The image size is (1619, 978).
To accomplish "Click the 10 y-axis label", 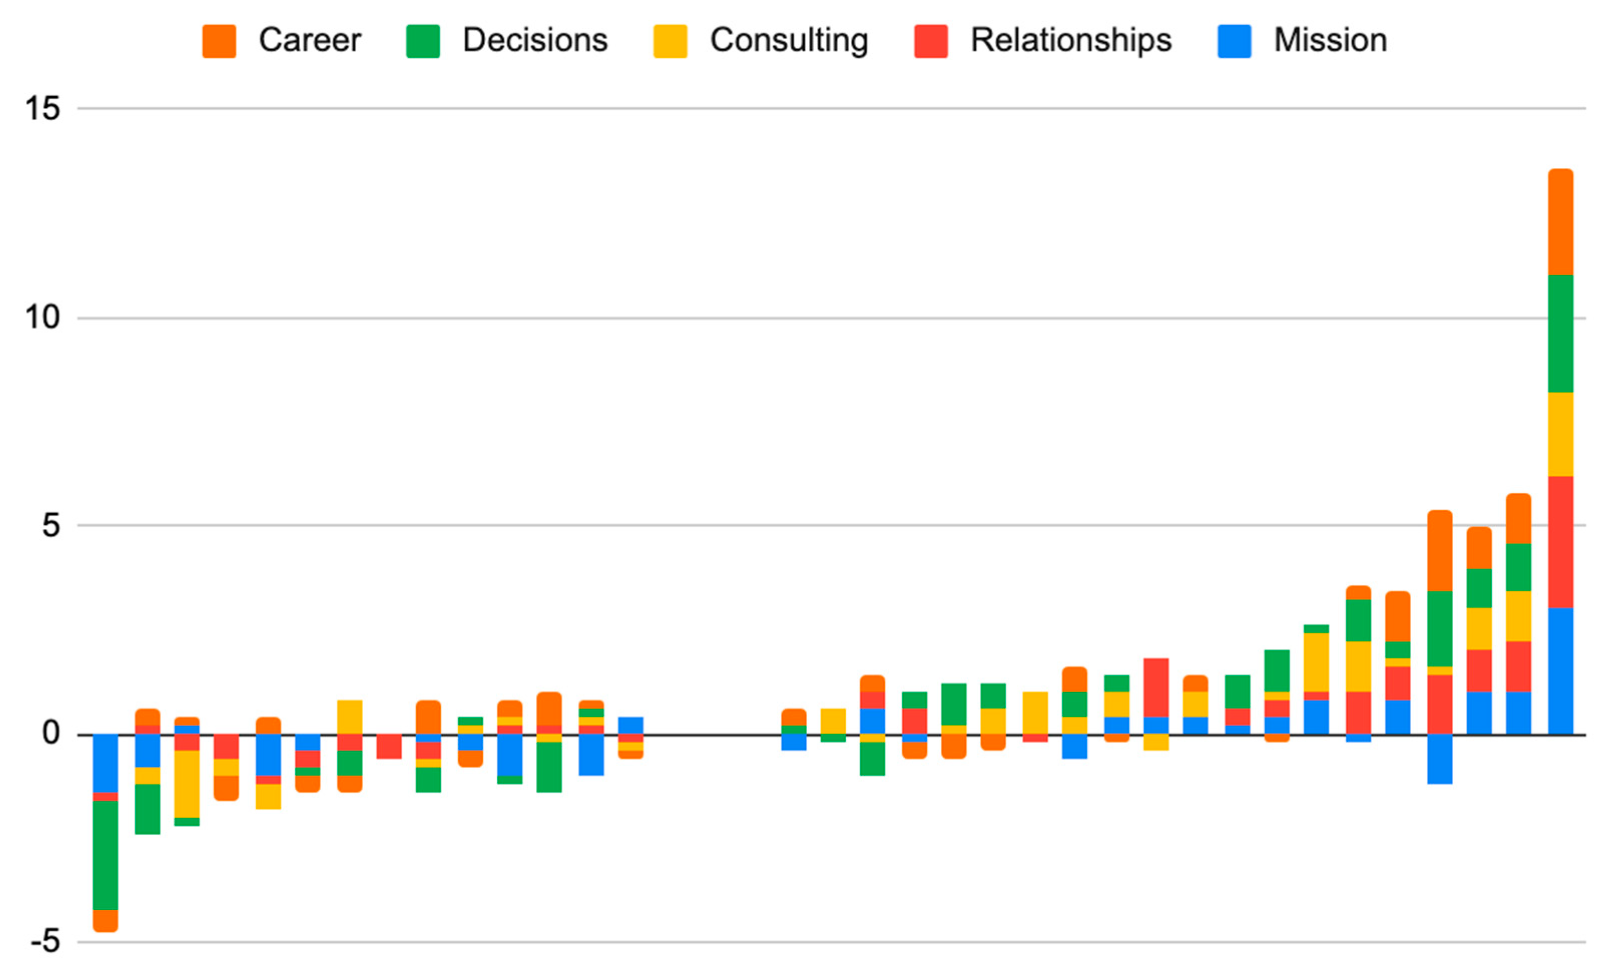I will pyautogui.click(x=42, y=318).
